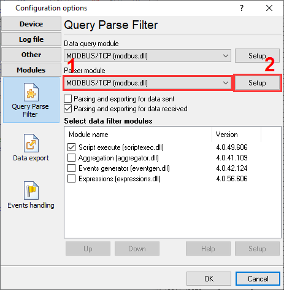The image size is (284, 290).
Task: Enable Parsing and exporting for data sent
Action: click(x=67, y=99)
